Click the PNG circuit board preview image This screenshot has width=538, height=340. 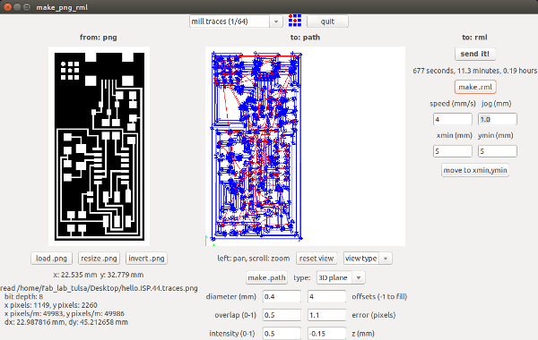(99, 146)
